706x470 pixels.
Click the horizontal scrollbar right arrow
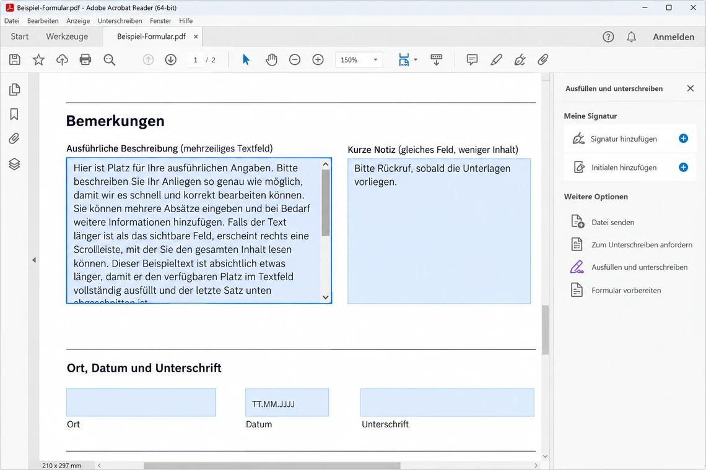536,466
